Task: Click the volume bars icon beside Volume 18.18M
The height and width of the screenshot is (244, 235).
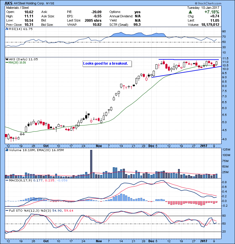Action: coord(7,150)
